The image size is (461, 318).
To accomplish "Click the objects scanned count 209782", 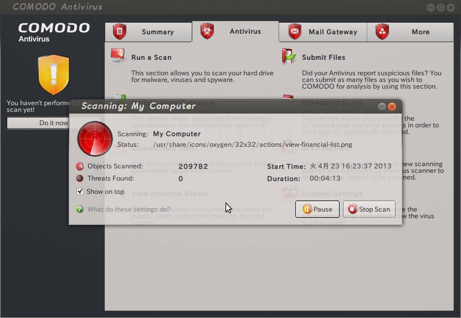I will [x=193, y=166].
